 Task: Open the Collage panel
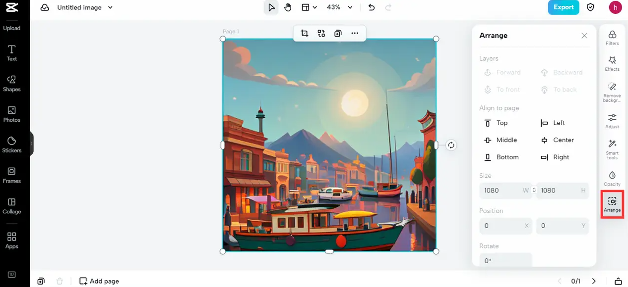pos(12,206)
